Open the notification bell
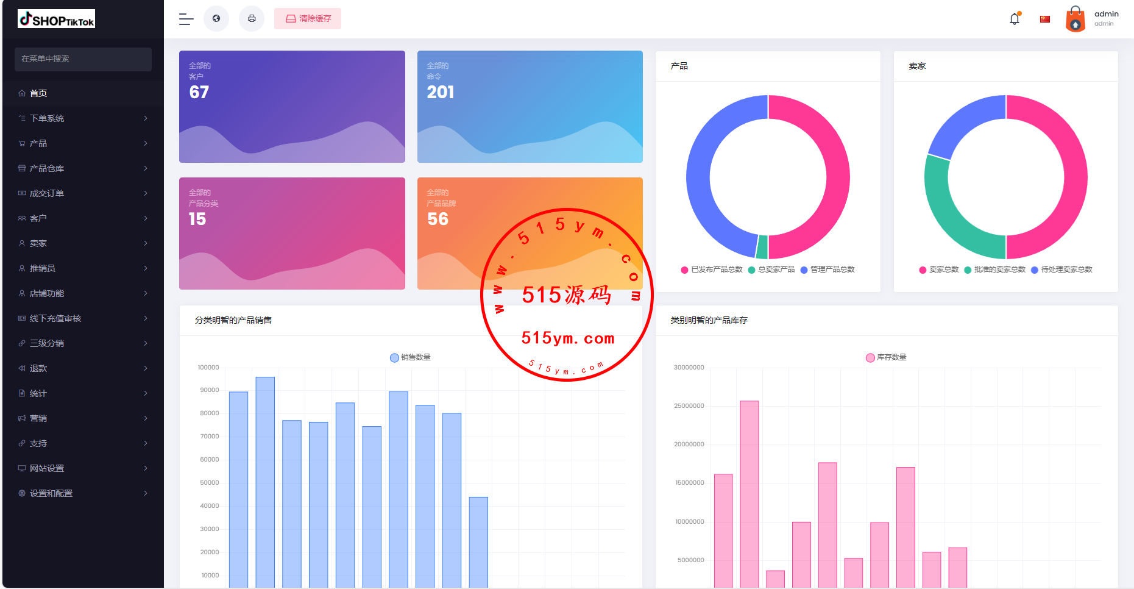Screen dimensions: 1134x589 [x=1015, y=19]
